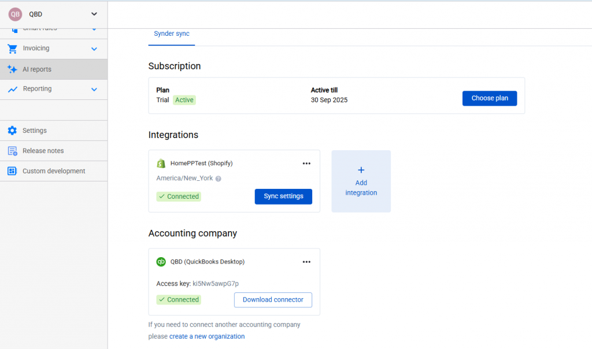This screenshot has height=349, width=592.
Task: Click the 30 Sep 2025 date
Action: [x=329, y=100]
